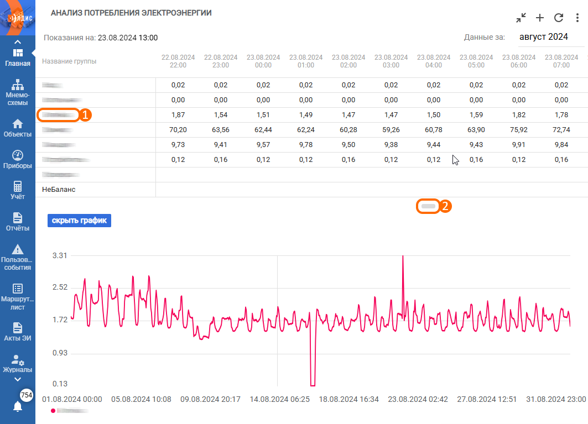Expand sidebar menu downward with the chevron
The height and width of the screenshot is (424, 588).
[x=18, y=379]
